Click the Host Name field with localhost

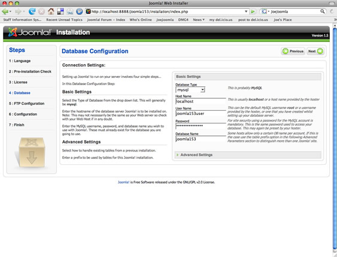click(201, 101)
